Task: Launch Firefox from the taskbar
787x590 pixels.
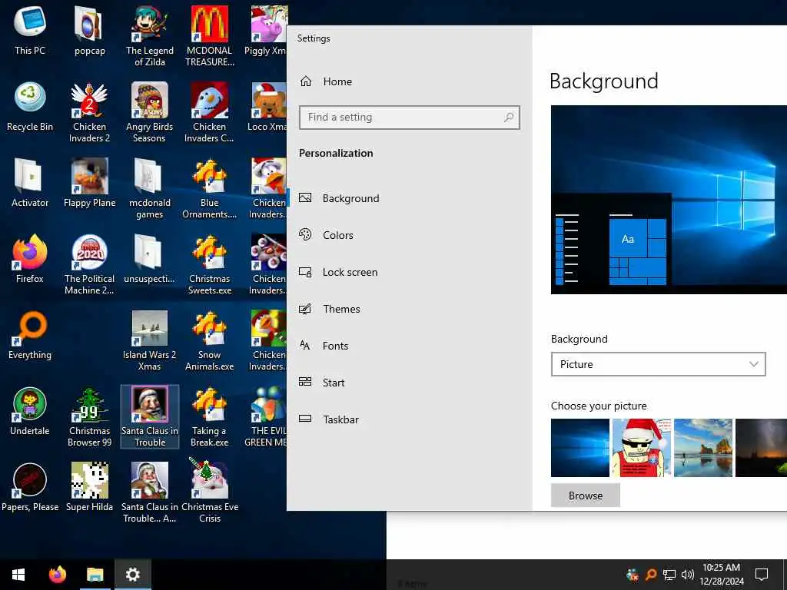Action: click(x=57, y=575)
